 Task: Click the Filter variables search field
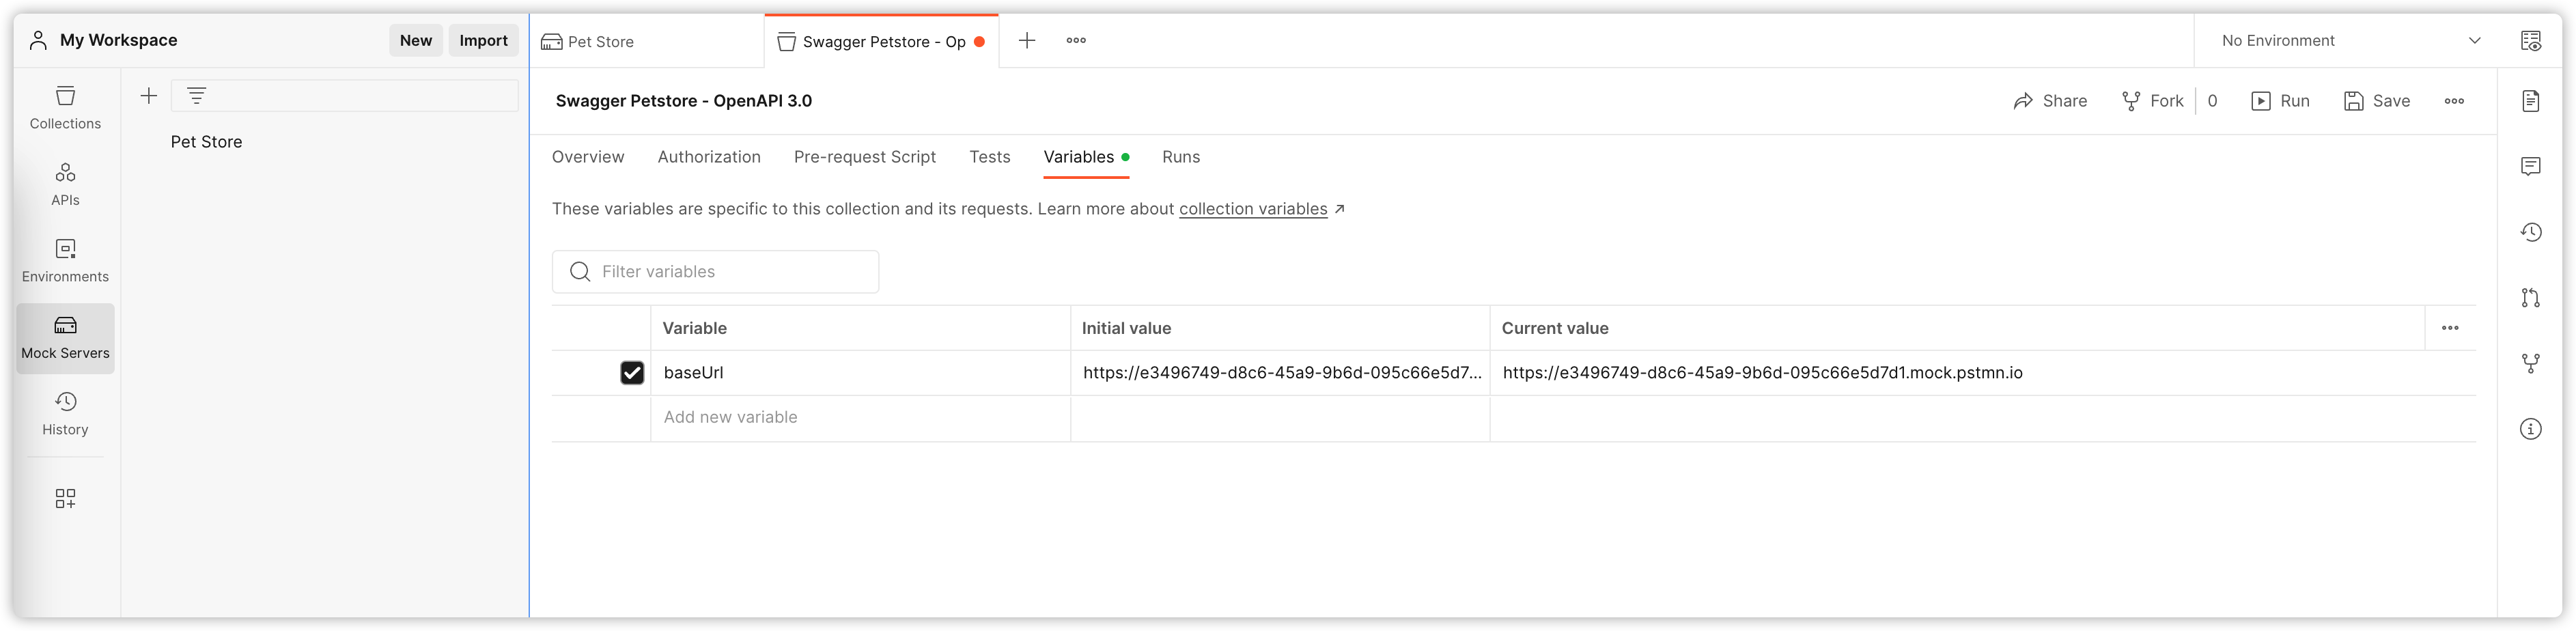(x=715, y=272)
